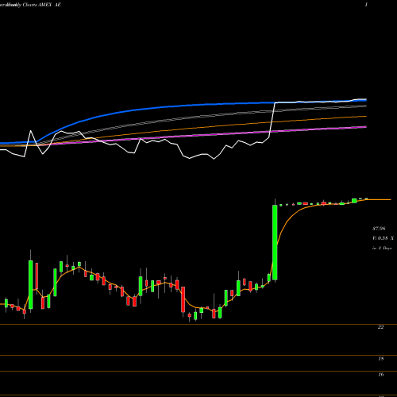Click the 18 price axis label

tap(381, 359)
